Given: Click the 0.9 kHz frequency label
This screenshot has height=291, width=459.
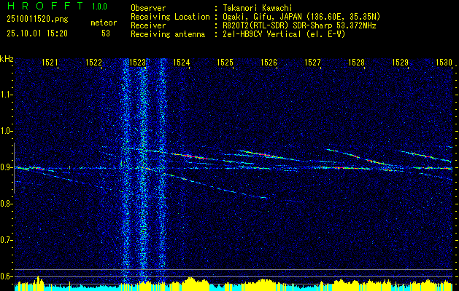Looking at the screenshot, I should pos(6,167).
